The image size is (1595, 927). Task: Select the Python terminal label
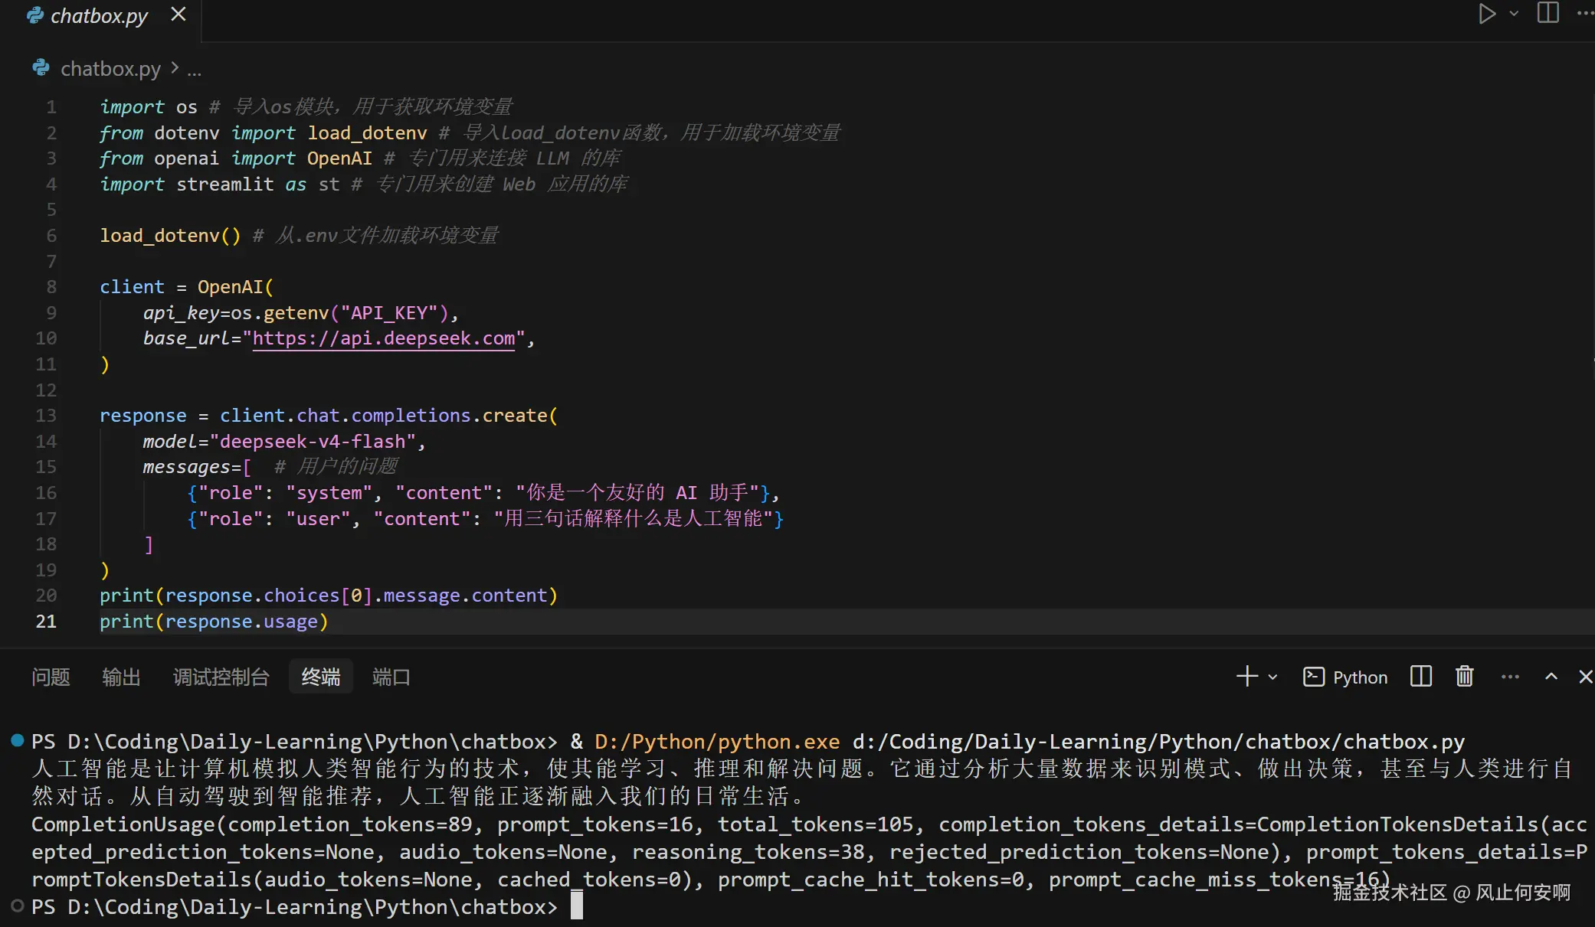(x=1345, y=677)
